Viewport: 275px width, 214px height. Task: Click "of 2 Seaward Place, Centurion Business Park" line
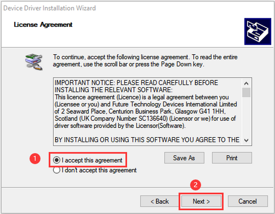coord(140,111)
